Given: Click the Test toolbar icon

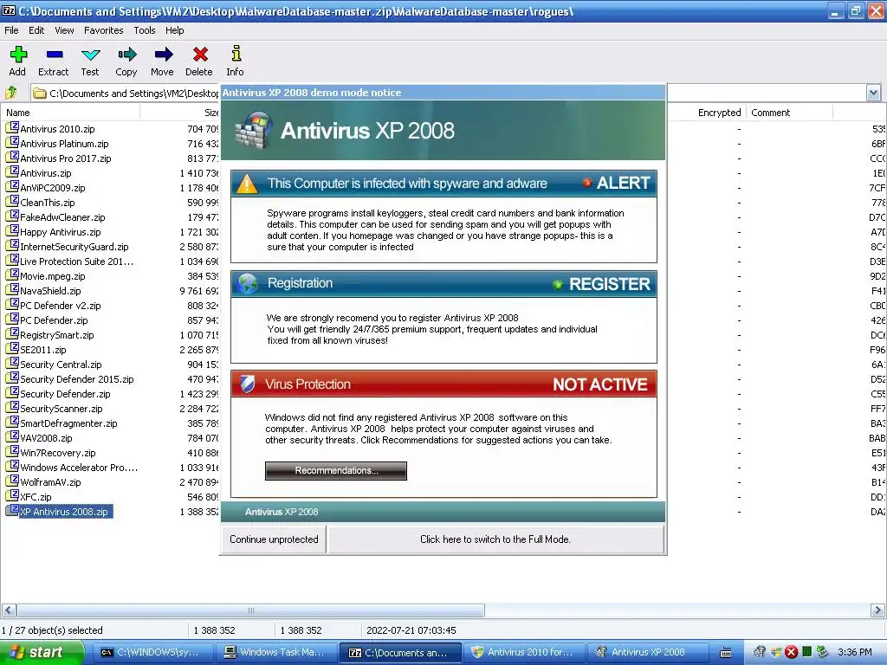Looking at the screenshot, I should [x=90, y=55].
